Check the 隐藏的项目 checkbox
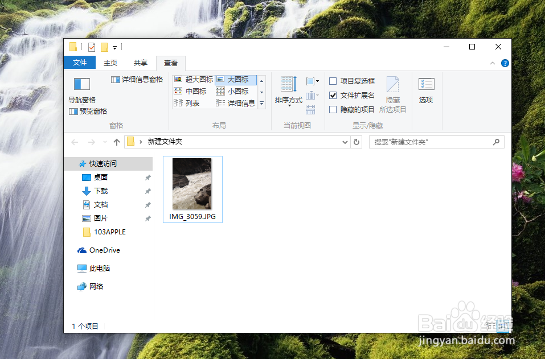Screen dimensions: 545x359 [x=333, y=109]
